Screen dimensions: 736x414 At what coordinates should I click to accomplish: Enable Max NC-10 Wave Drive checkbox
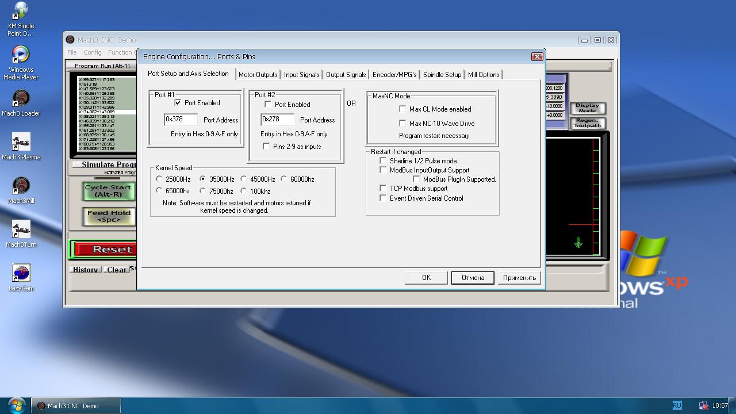tap(402, 124)
